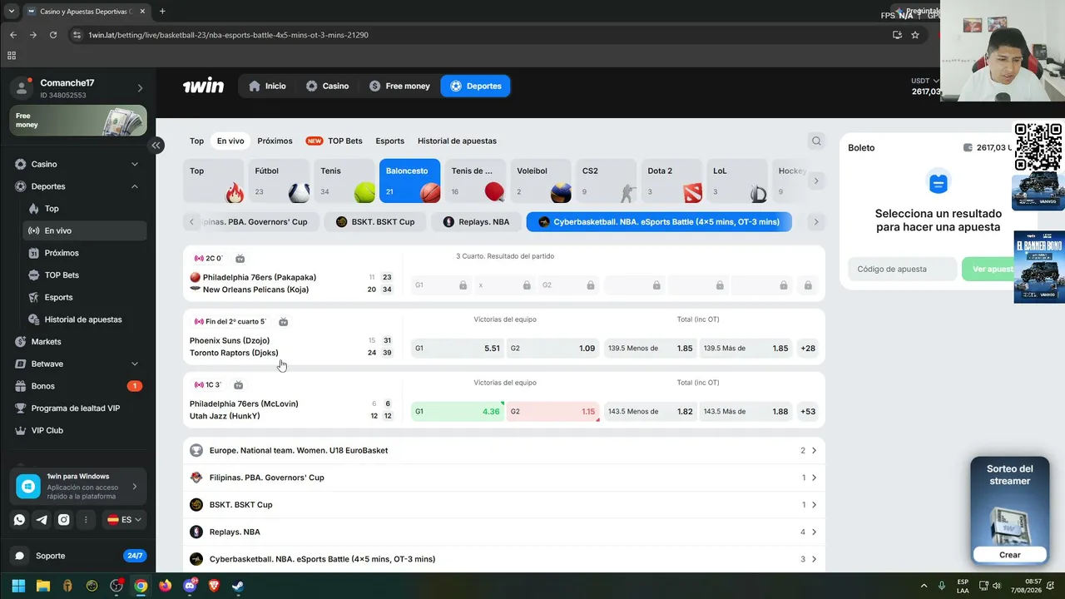Open the Historial de apuestas tab in top bar
The width and height of the screenshot is (1065, 599).
(457, 141)
